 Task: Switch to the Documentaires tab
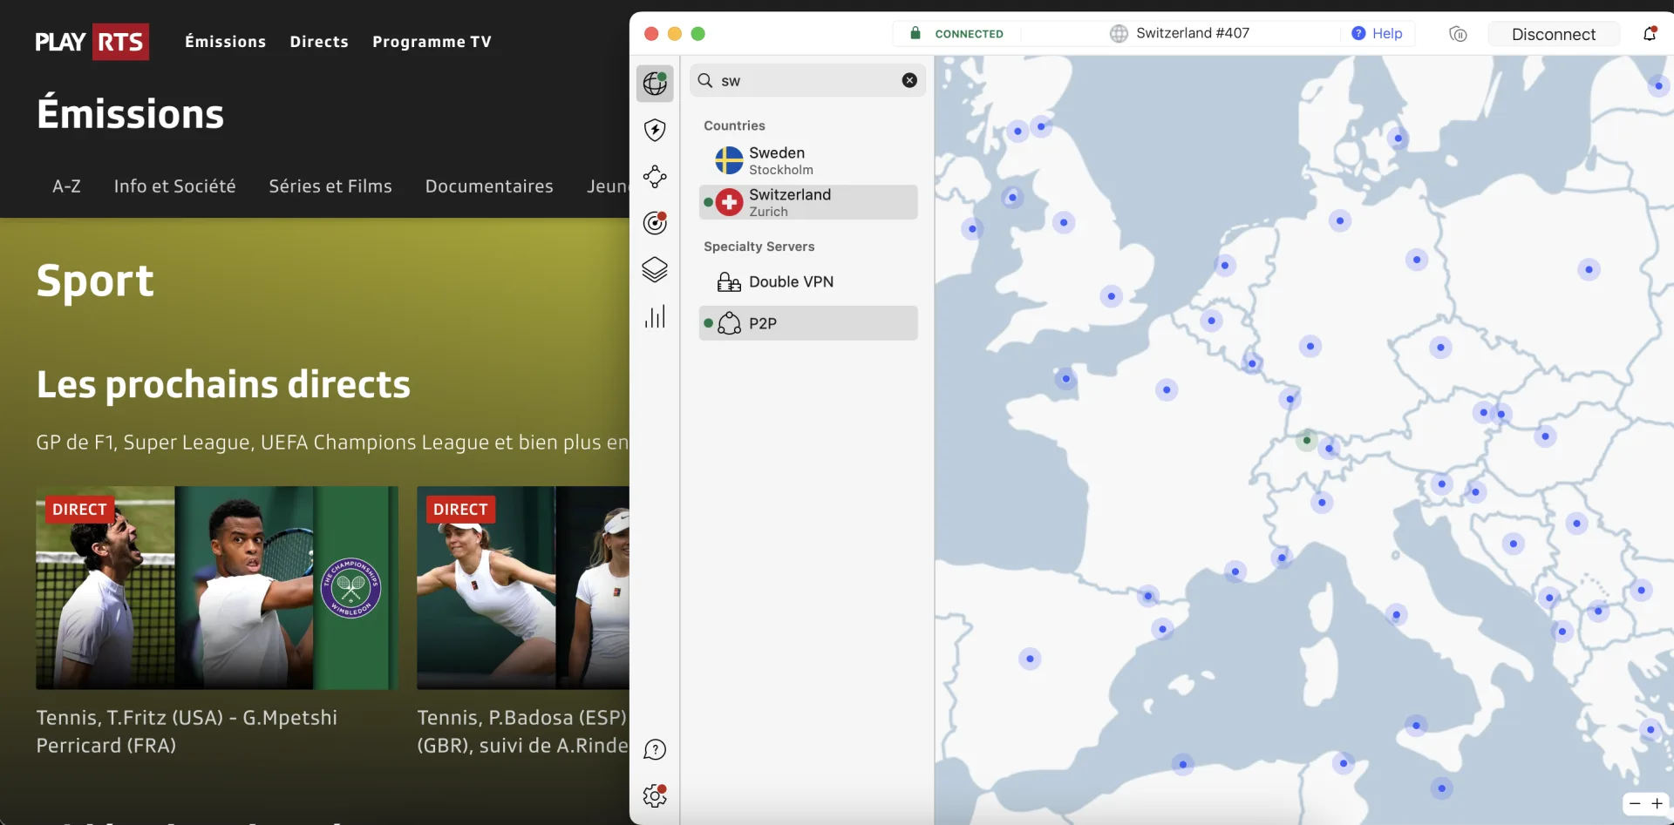(489, 186)
